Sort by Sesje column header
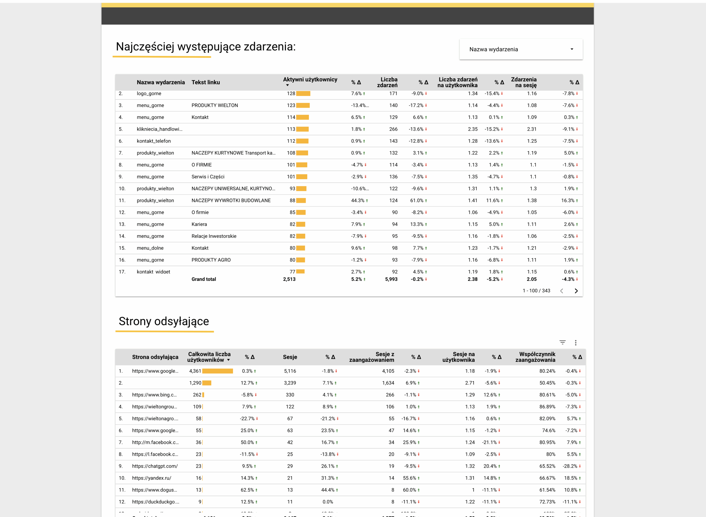This screenshot has height=517, width=706. tap(290, 357)
